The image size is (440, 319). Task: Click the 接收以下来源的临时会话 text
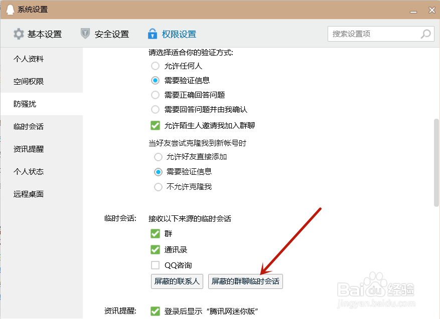coord(190,218)
